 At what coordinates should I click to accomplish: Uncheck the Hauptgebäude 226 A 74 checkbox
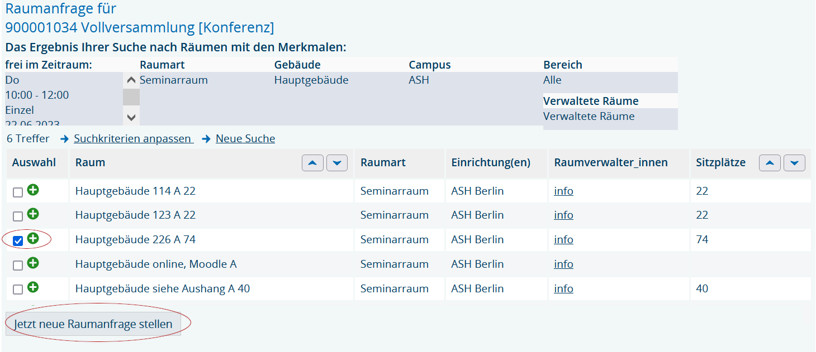[18, 241]
